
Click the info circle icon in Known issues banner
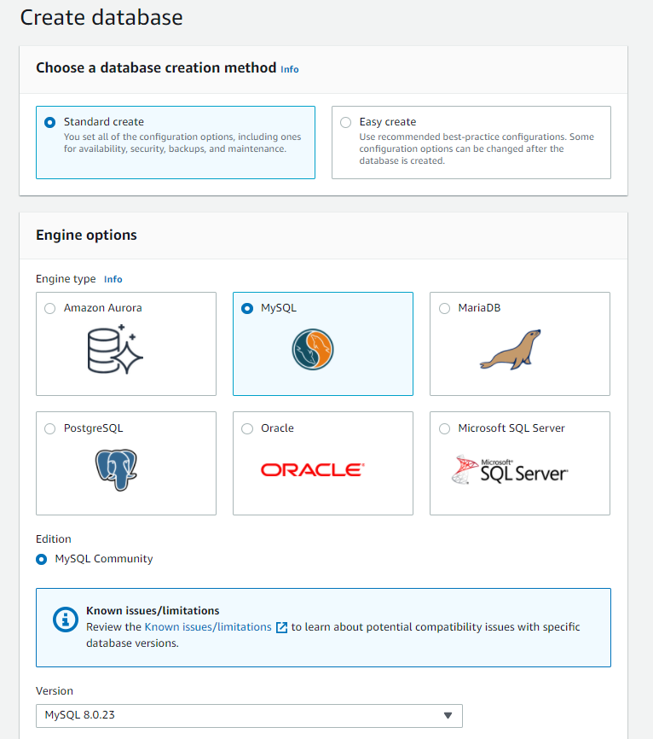coord(65,620)
